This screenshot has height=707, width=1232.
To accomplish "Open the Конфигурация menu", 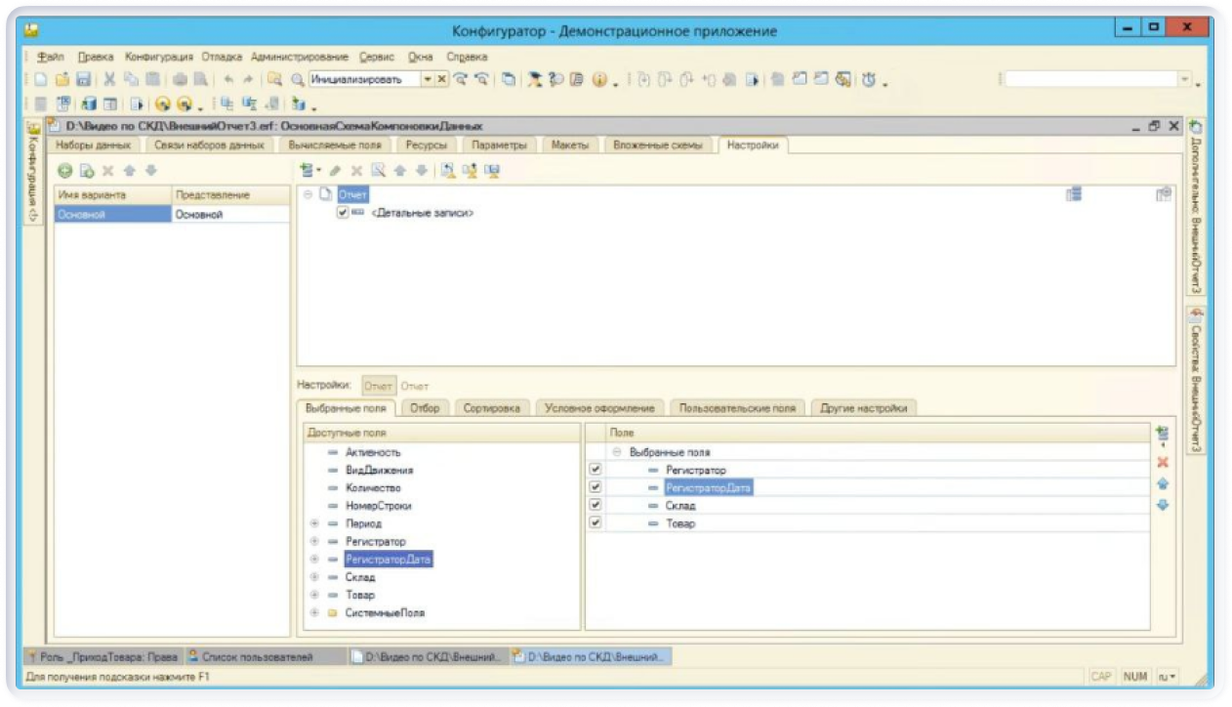I will point(158,57).
